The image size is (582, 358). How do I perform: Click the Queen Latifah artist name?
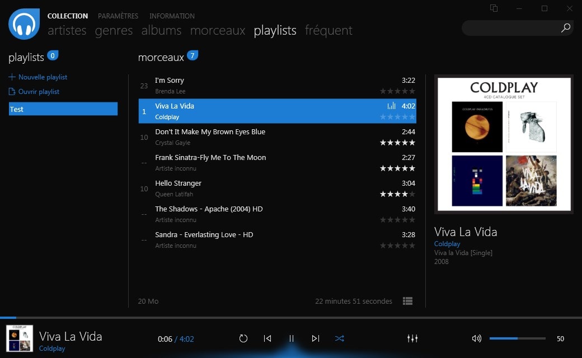pyautogui.click(x=174, y=194)
